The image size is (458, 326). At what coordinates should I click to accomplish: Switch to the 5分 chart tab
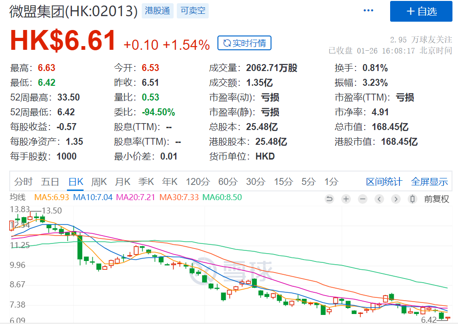(308, 182)
